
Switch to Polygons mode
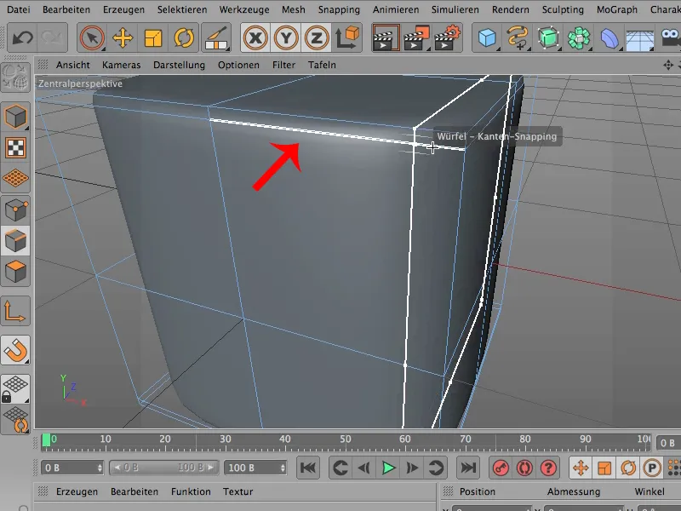[x=15, y=271]
